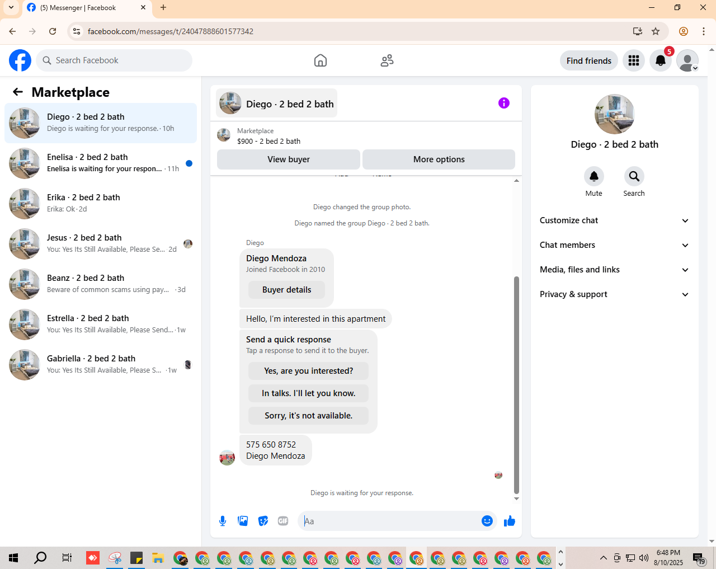The height and width of the screenshot is (569, 716).
Task: Bookmark this page with the star icon
Action: click(x=656, y=31)
